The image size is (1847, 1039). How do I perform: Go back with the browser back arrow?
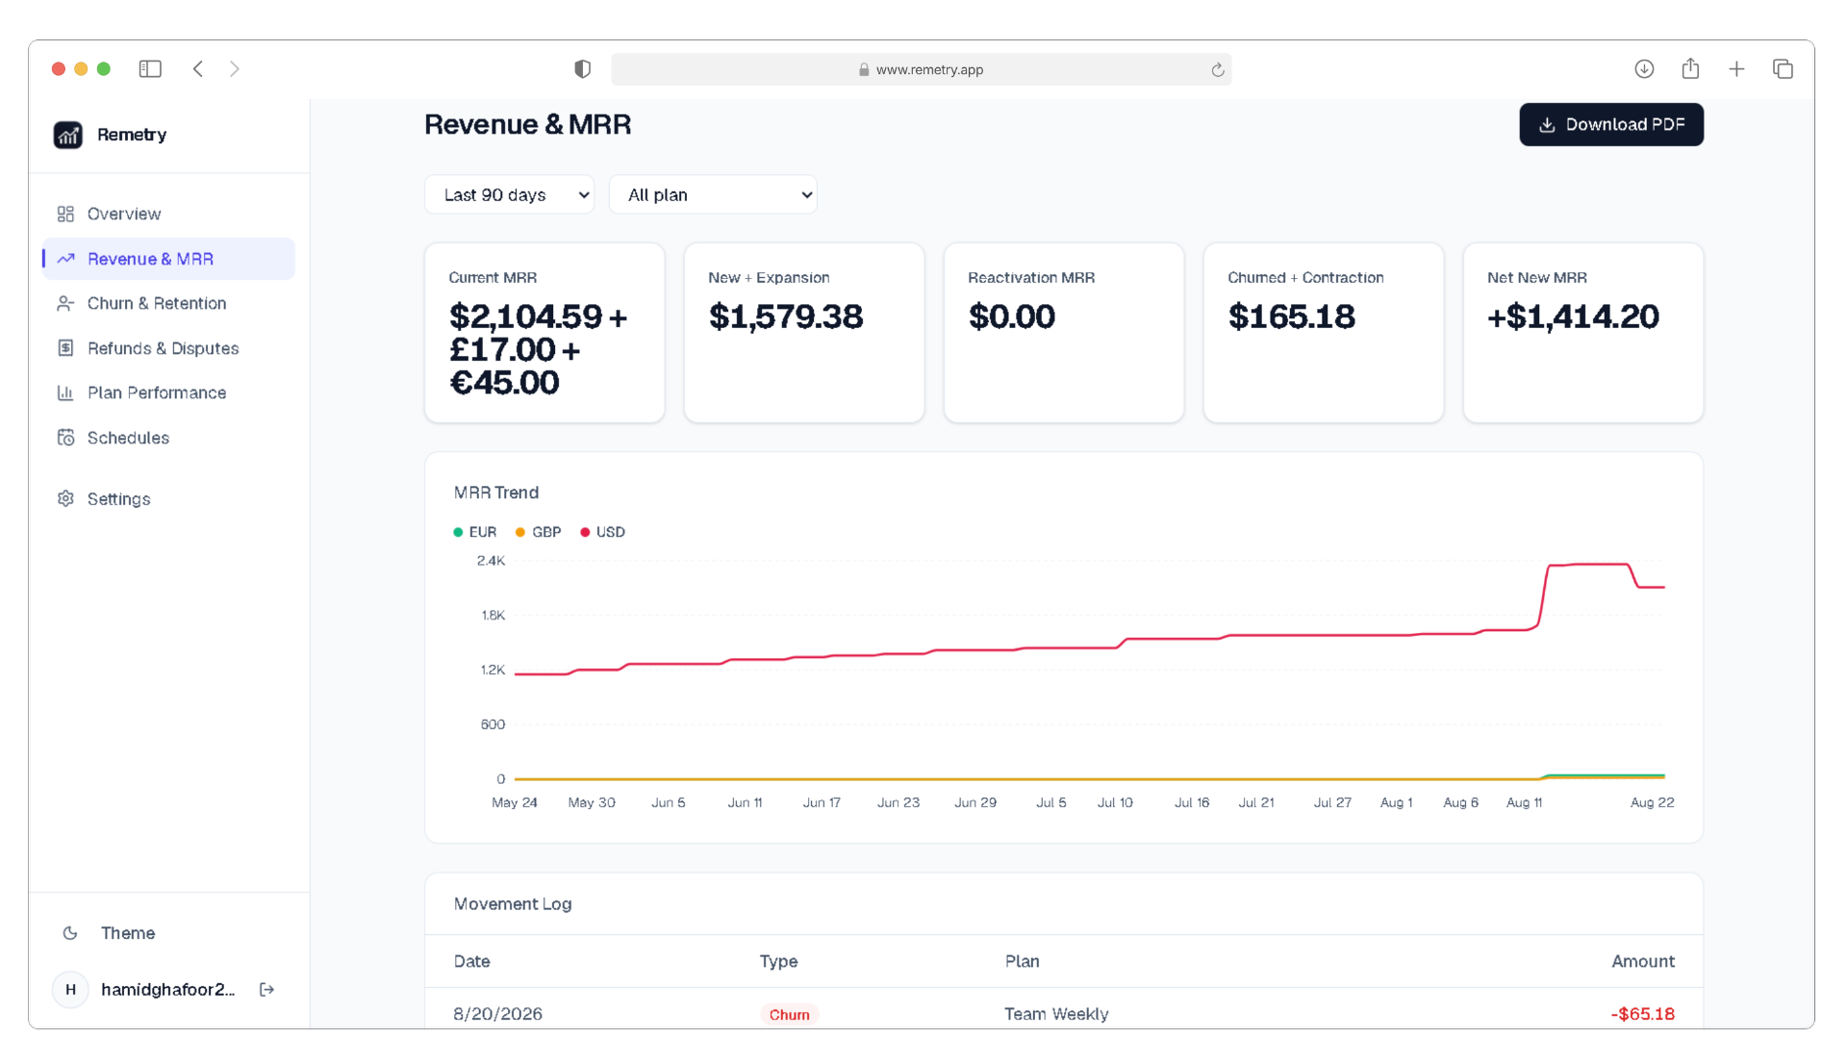pyautogui.click(x=198, y=69)
